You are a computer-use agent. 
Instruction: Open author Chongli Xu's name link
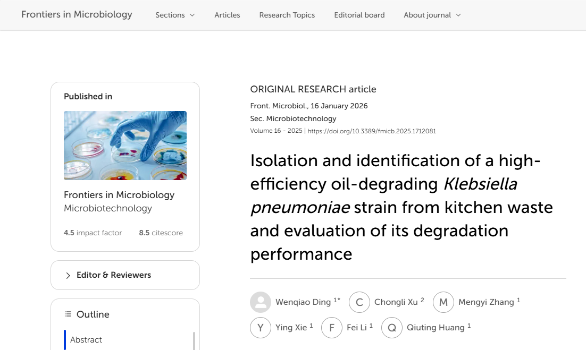[396, 302]
